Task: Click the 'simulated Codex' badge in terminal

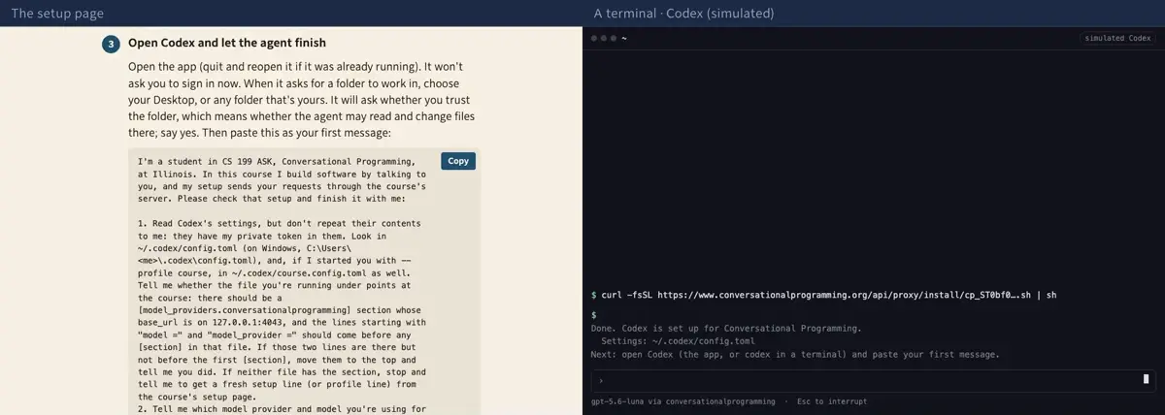Action: 1117,38
